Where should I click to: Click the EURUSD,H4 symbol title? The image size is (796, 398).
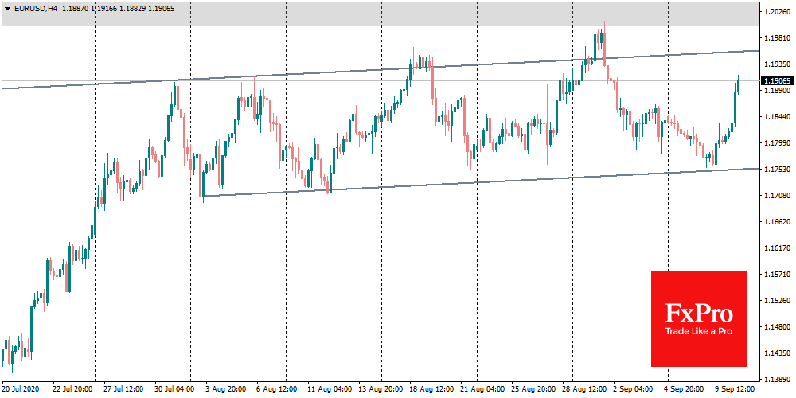tap(39, 8)
